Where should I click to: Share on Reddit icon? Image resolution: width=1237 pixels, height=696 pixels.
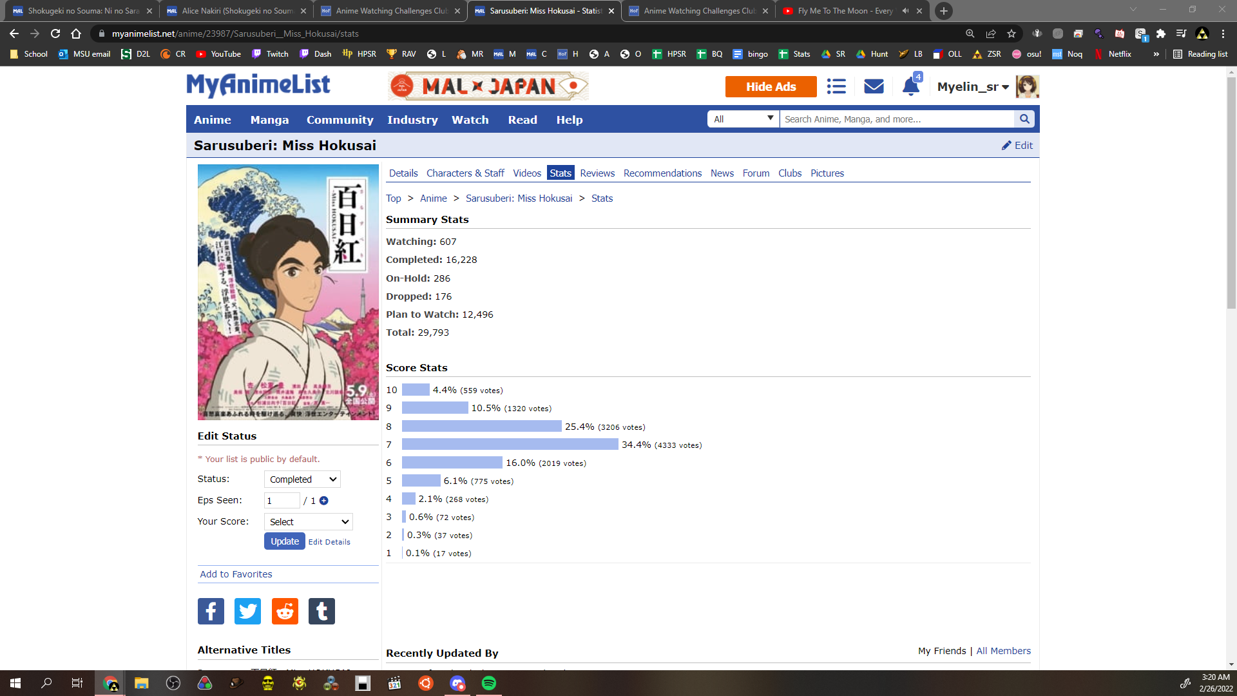coord(285,611)
